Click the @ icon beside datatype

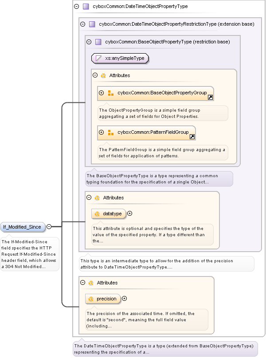pyautogui.click(x=97, y=214)
